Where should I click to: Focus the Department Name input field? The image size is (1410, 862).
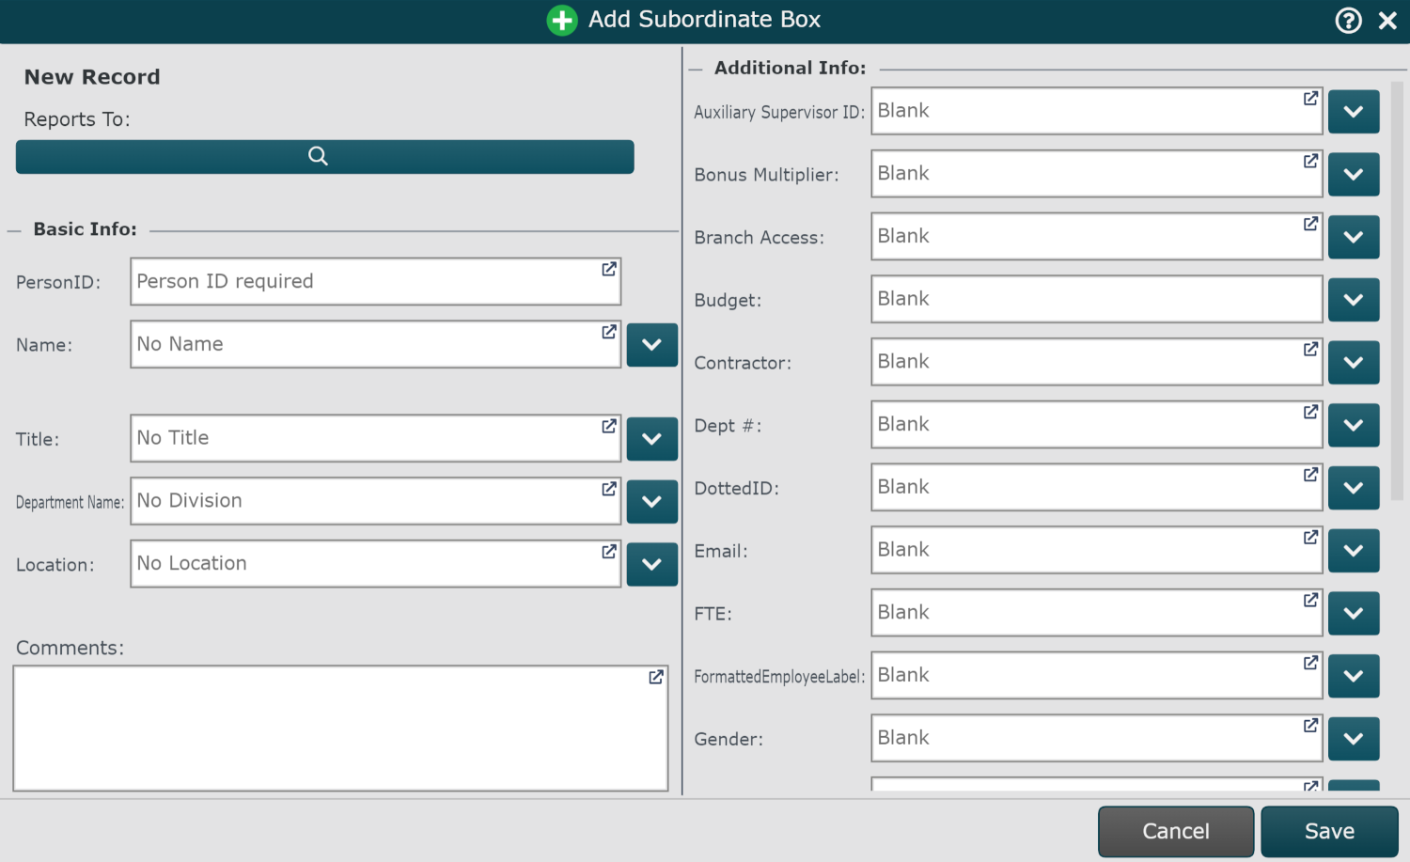coord(375,501)
